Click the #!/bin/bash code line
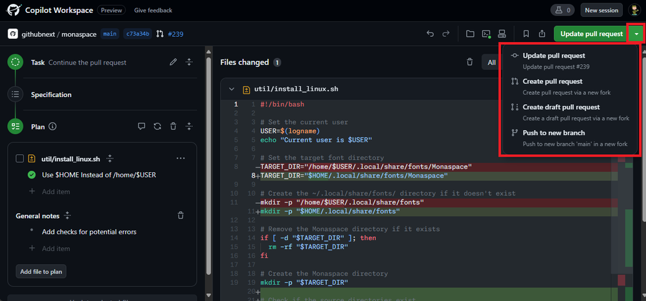 coord(282,105)
